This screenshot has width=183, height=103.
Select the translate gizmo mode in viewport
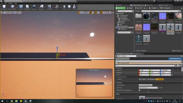click(78, 13)
